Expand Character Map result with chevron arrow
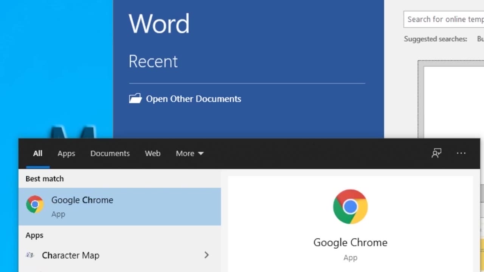Image resolution: width=484 pixels, height=272 pixels. click(x=206, y=255)
